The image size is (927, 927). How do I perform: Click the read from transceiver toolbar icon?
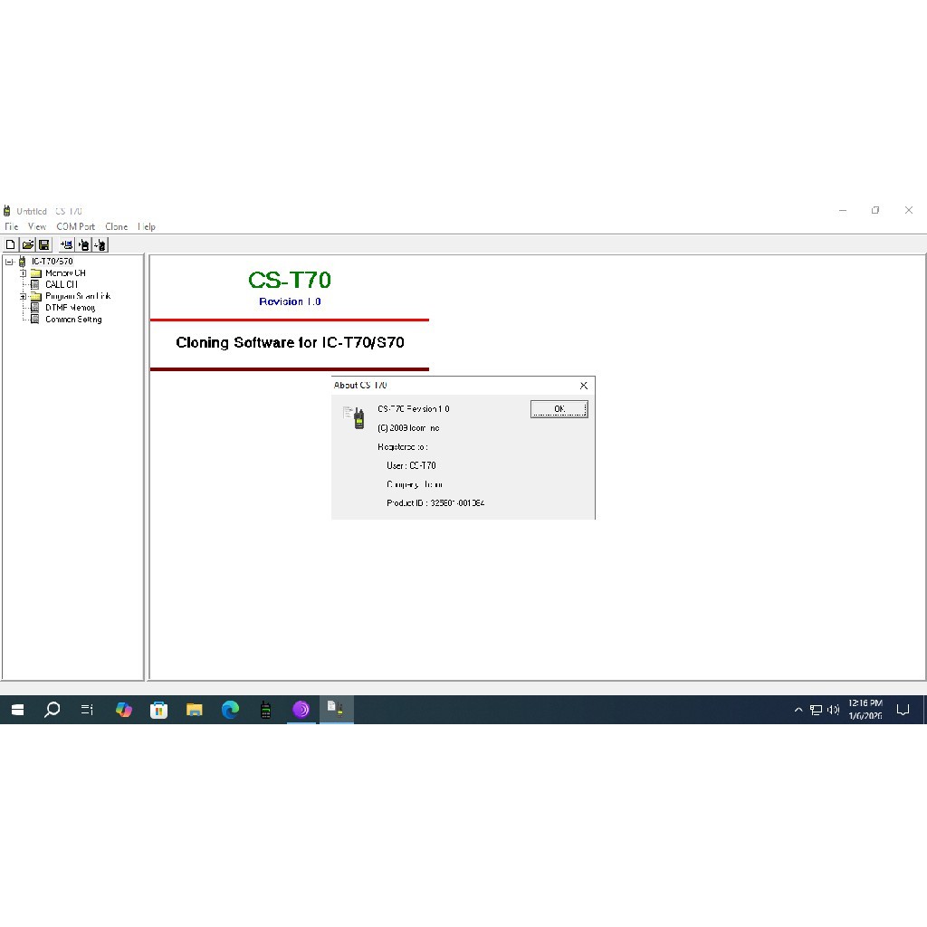[x=84, y=244]
